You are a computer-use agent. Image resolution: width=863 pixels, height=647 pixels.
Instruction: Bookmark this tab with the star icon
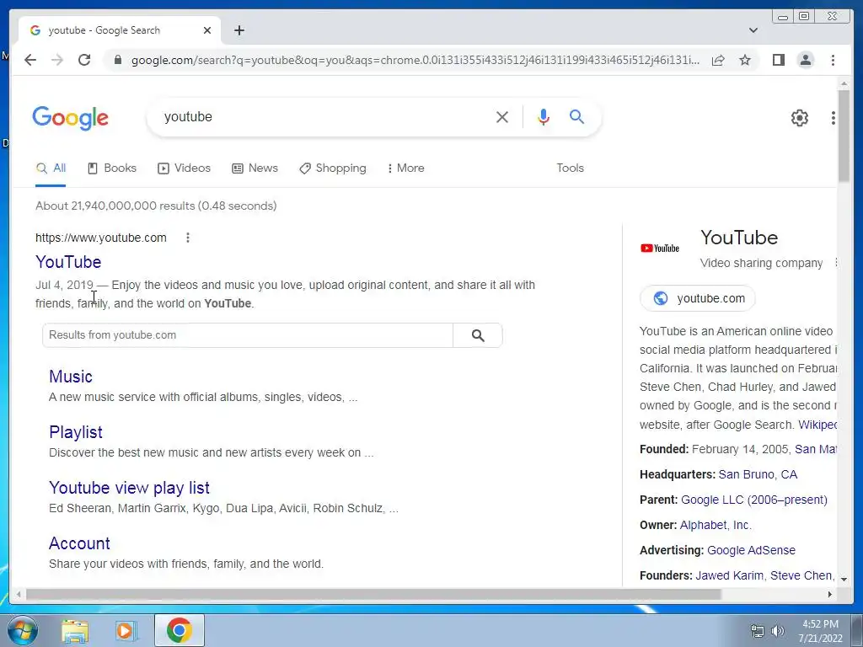[745, 60]
